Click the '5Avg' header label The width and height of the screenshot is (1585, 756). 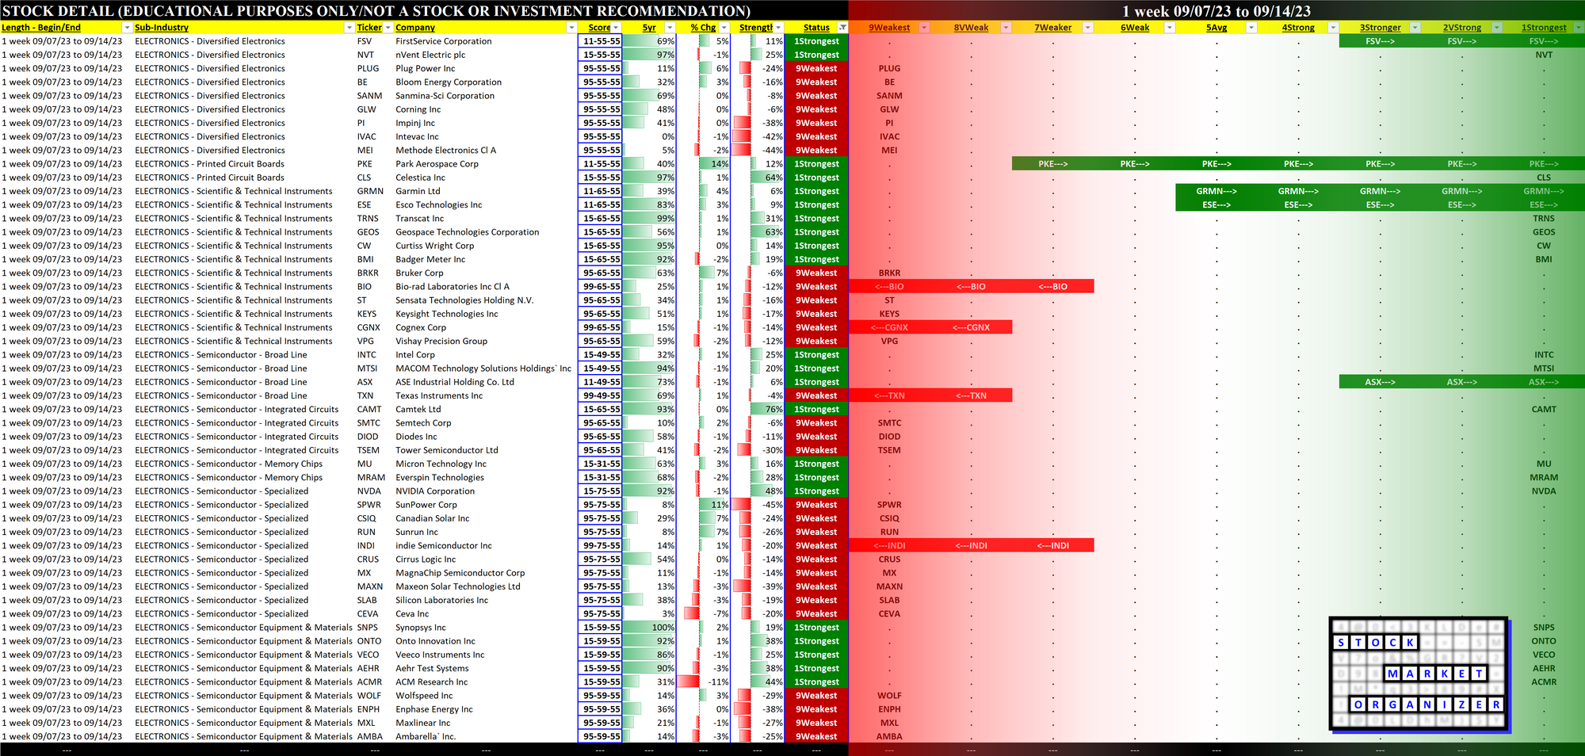tap(1216, 28)
